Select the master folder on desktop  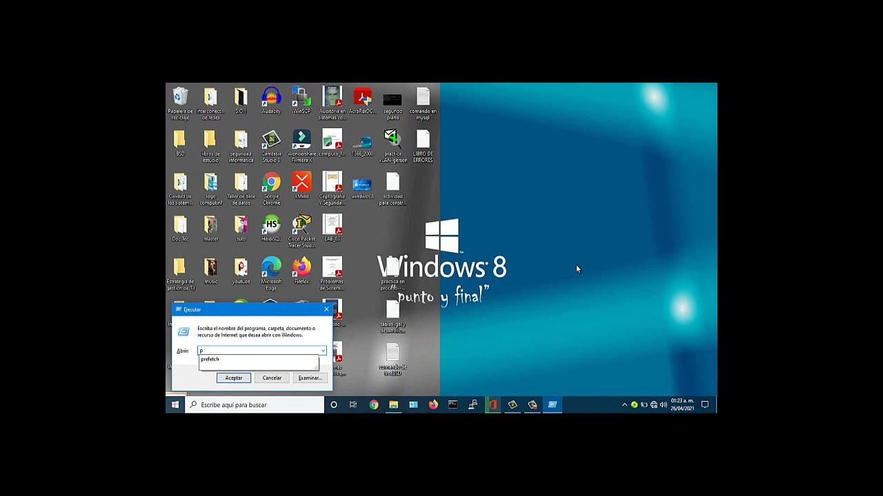(x=210, y=229)
